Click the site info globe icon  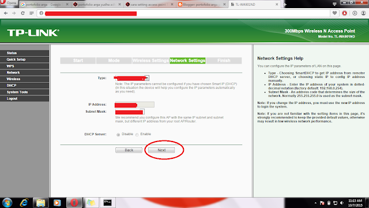pyautogui.click(x=42, y=13)
